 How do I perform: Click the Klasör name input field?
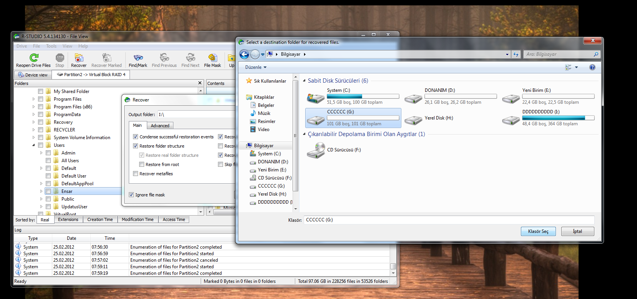point(449,220)
